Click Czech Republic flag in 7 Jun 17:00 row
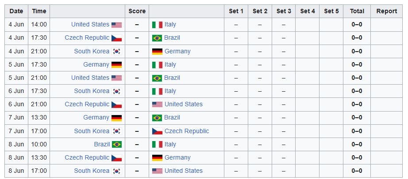Image resolution: width=408 pixels, height=179 pixels. 157,131
